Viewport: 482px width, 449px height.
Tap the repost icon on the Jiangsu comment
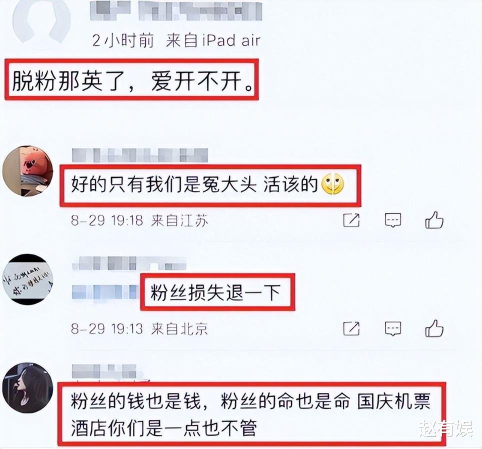[351, 220]
